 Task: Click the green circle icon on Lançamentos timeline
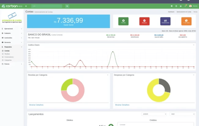coord(111,125)
